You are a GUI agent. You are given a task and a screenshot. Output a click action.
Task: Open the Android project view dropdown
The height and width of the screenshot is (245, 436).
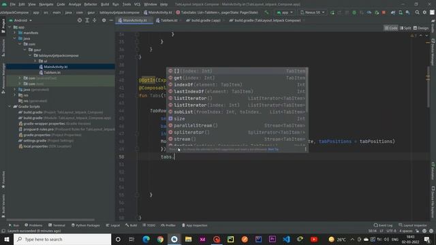pyautogui.click(x=20, y=20)
